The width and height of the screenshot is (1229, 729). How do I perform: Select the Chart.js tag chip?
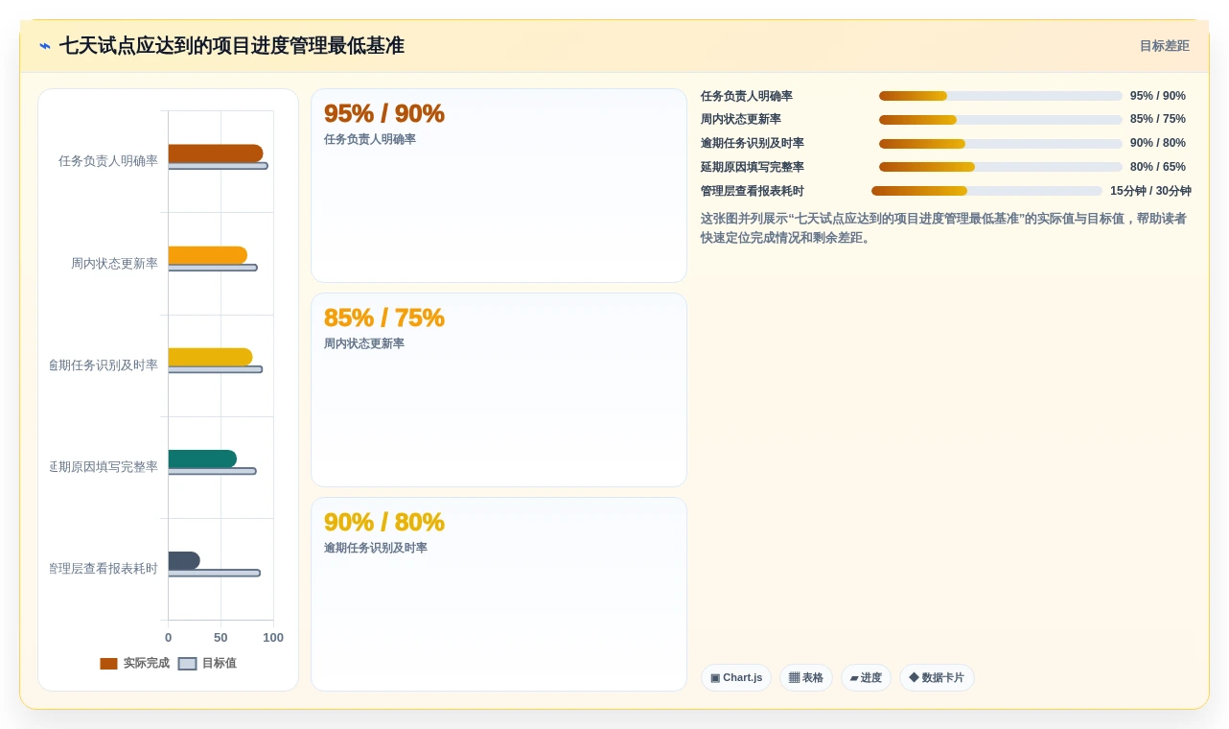click(736, 678)
